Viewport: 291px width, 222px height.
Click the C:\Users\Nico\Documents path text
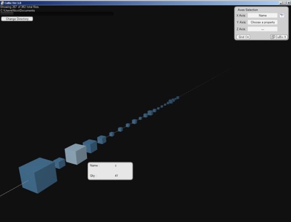(18, 11)
